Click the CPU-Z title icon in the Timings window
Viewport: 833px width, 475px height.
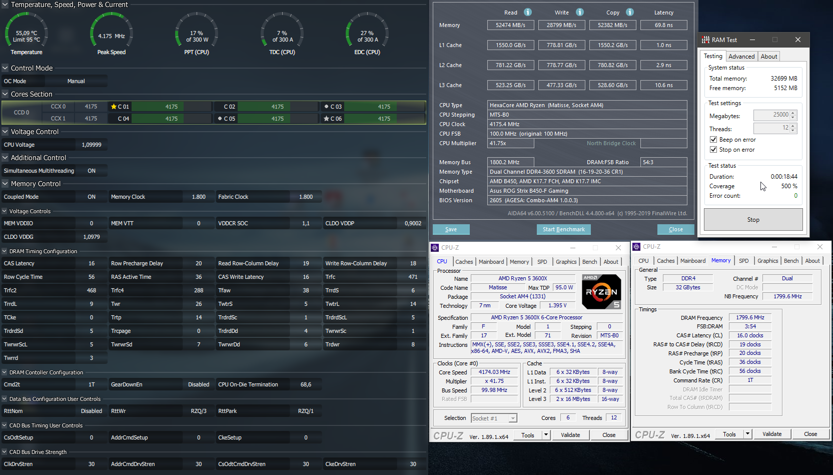point(636,247)
